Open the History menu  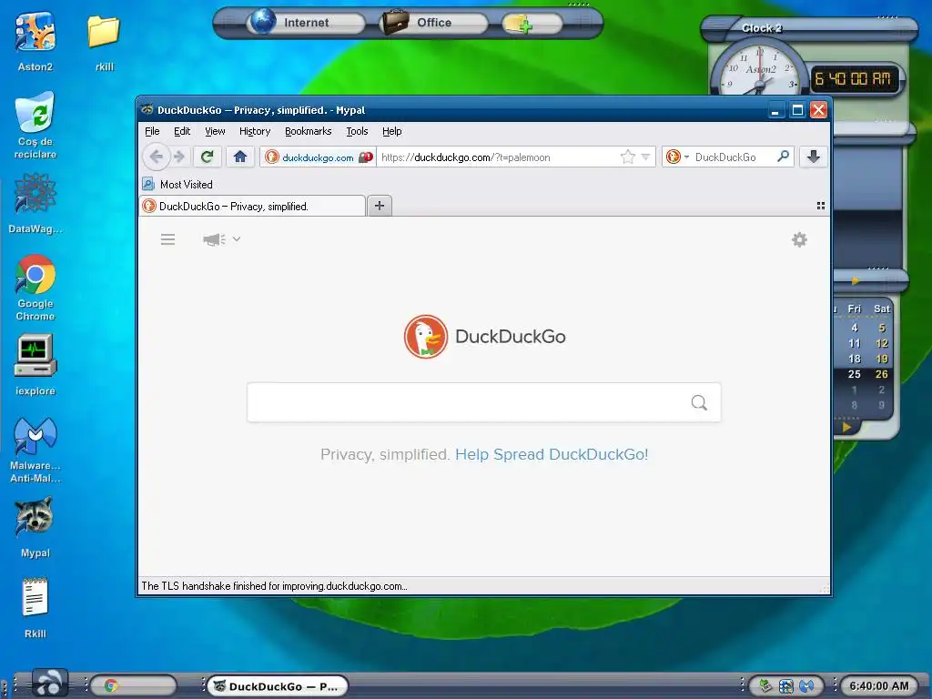255,131
